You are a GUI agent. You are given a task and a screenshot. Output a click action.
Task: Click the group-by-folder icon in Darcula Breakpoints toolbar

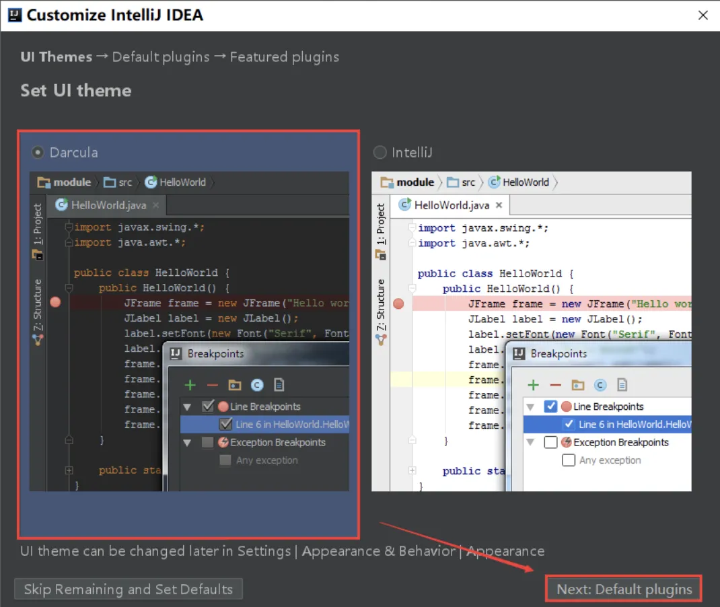[235, 385]
